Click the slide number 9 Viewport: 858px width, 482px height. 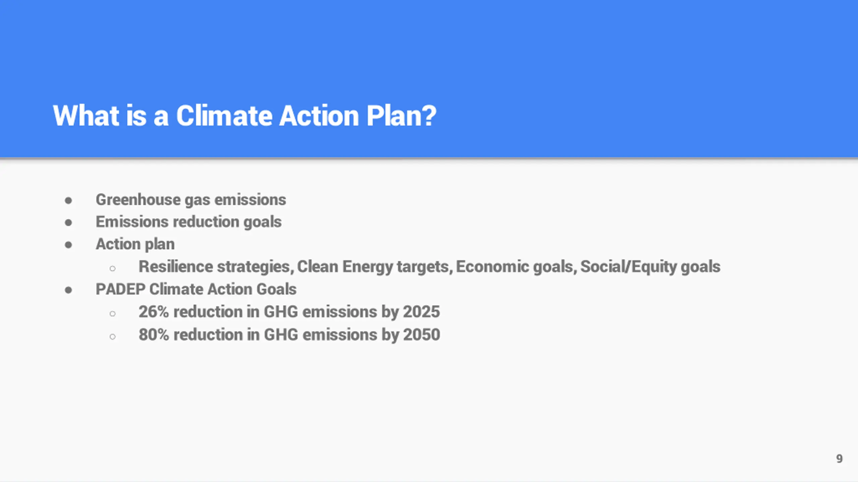(839, 459)
